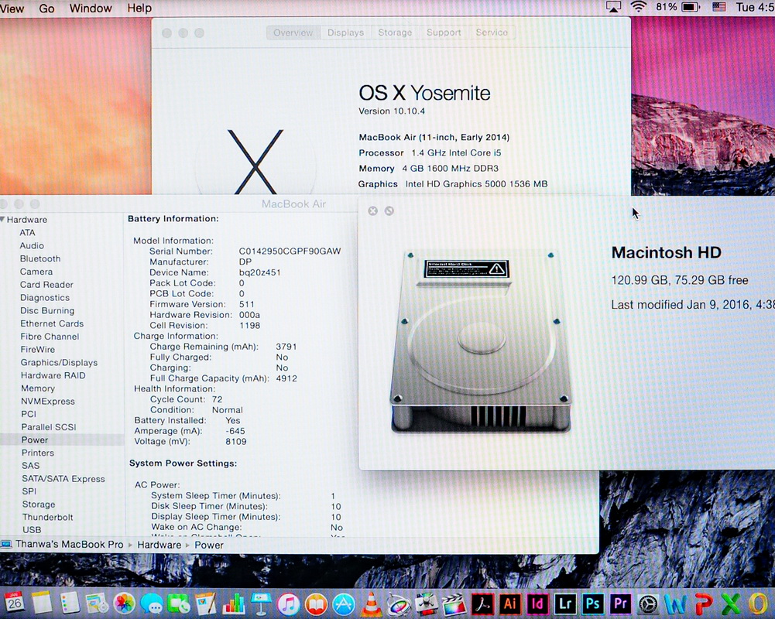Open the Go menu
Image resolution: width=775 pixels, height=619 pixels.
click(x=46, y=9)
